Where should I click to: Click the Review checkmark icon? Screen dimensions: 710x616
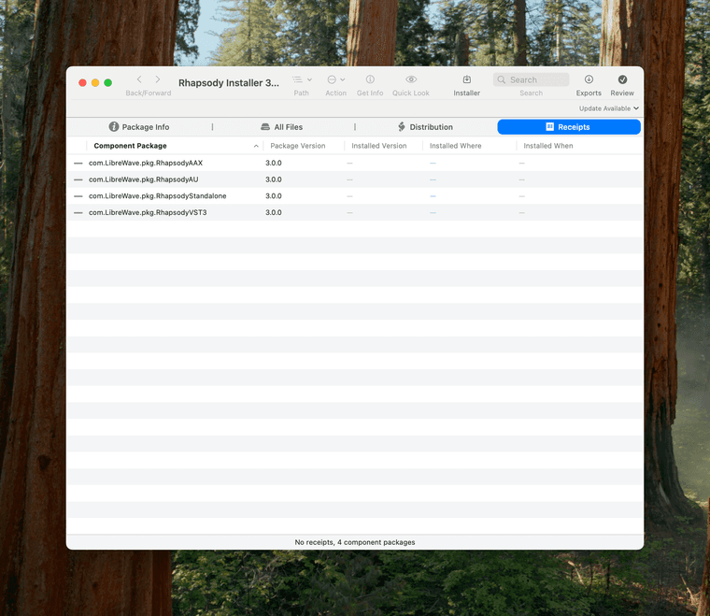pyautogui.click(x=622, y=79)
